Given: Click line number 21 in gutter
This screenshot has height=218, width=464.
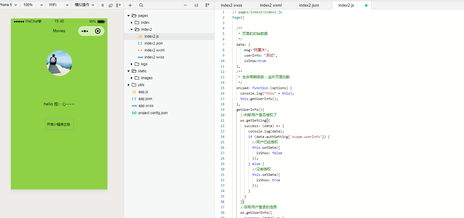Looking at the screenshot, I should click(x=222, y=120).
